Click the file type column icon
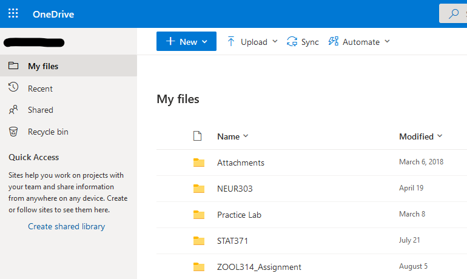 tap(197, 136)
